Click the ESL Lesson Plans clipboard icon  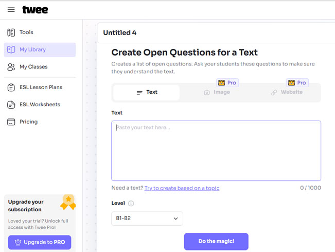click(x=11, y=88)
